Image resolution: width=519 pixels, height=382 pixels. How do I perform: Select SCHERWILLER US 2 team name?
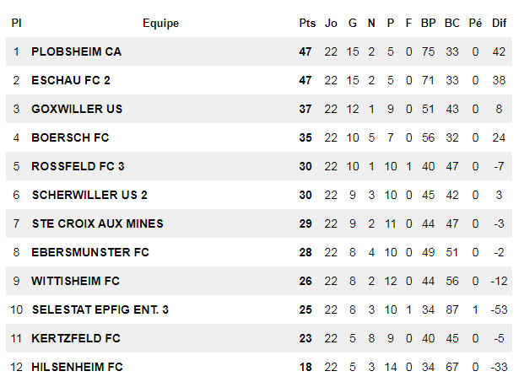point(89,195)
